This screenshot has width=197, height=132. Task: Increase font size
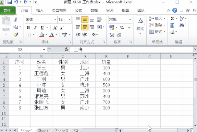(55, 28)
